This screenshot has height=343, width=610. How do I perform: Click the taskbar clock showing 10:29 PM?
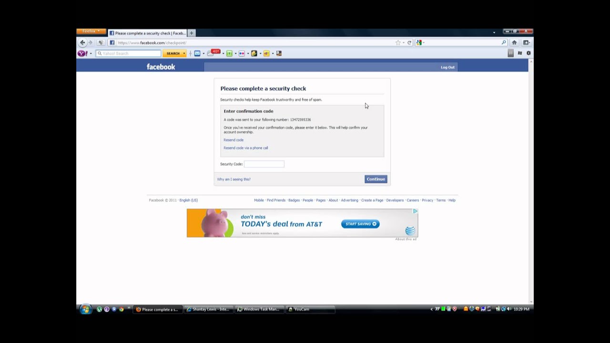[x=521, y=309]
